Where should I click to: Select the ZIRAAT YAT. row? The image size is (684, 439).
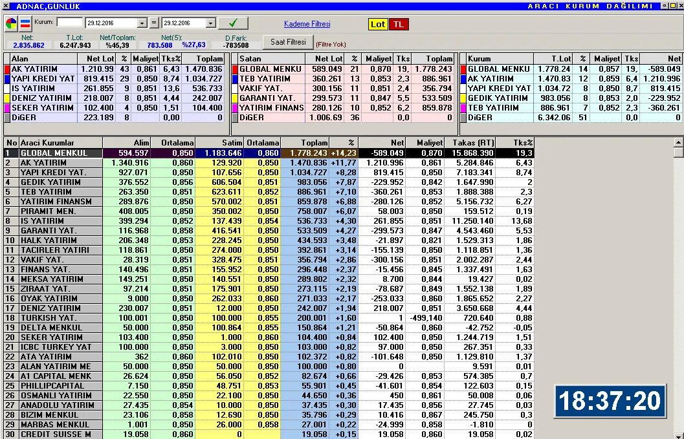(x=269, y=288)
